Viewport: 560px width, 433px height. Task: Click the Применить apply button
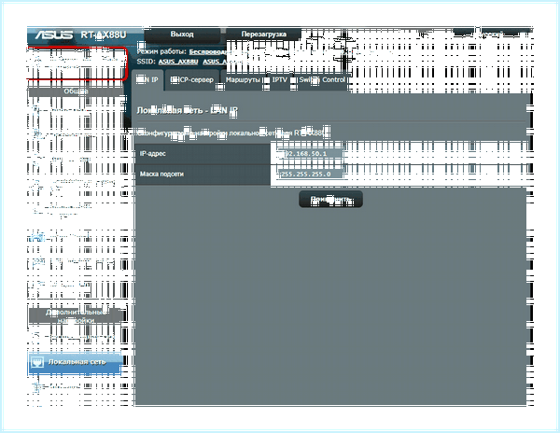[x=330, y=199]
